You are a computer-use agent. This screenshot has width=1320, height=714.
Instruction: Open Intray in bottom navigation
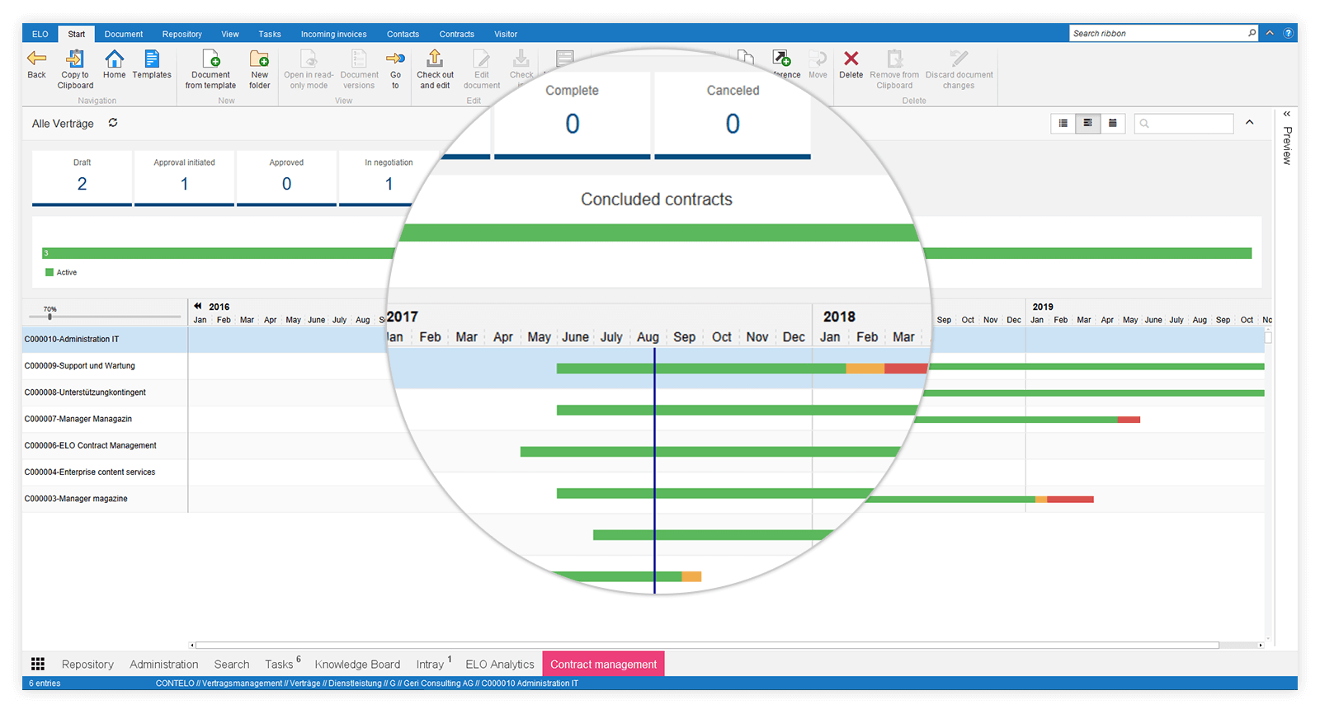click(431, 664)
